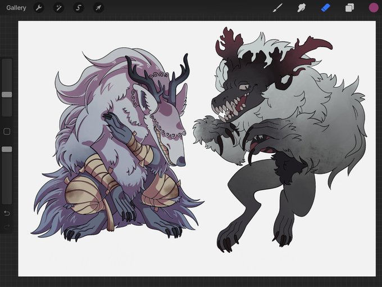Redo the last action
This screenshot has width=382, height=287.
[7, 227]
